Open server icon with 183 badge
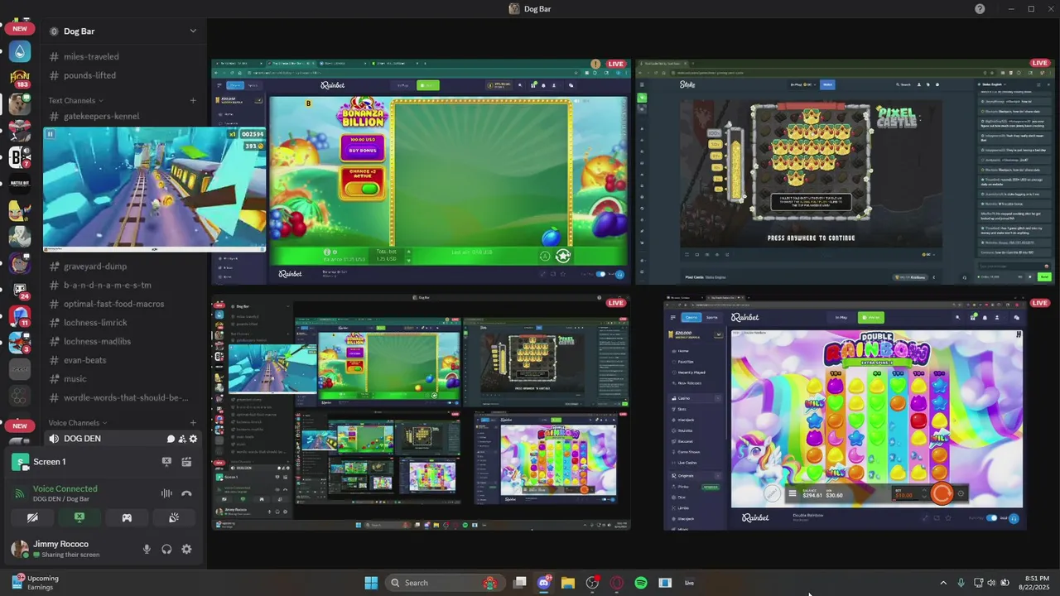The height and width of the screenshot is (596, 1060). (20, 78)
